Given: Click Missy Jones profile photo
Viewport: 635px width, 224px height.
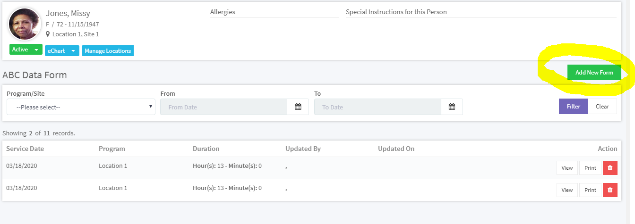Looking at the screenshot, I should tap(25, 25).
